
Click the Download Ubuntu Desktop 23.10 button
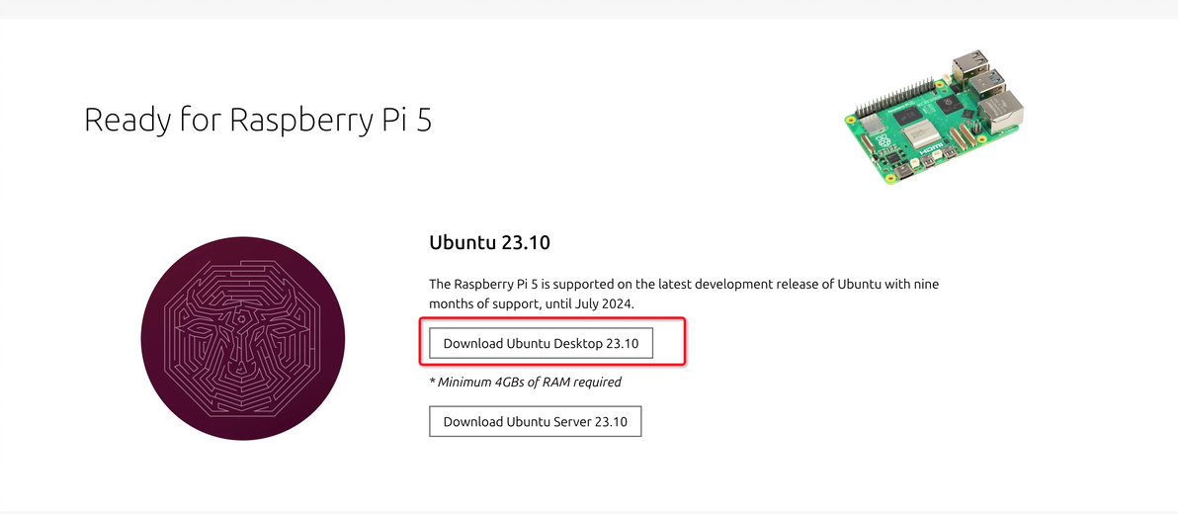pyautogui.click(x=541, y=343)
